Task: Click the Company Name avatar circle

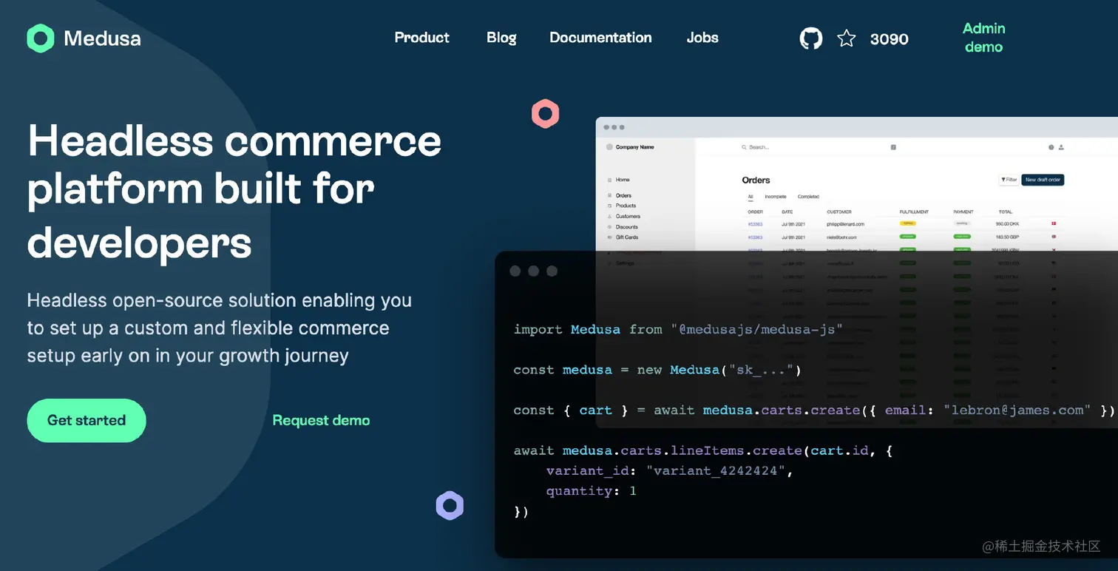Action: coord(610,147)
